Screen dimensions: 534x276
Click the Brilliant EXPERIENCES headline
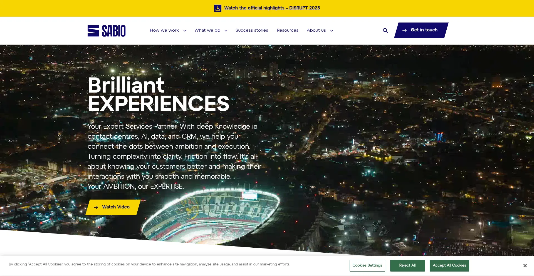click(159, 94)
